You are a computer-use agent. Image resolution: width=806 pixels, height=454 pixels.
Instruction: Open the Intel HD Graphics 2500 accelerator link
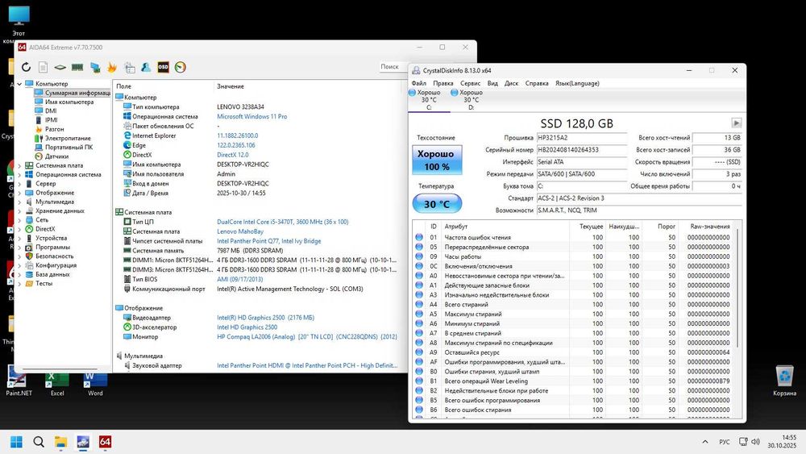247,327
